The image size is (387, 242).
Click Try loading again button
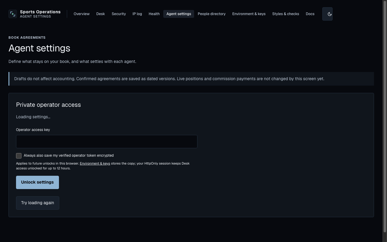pos(37,203)
